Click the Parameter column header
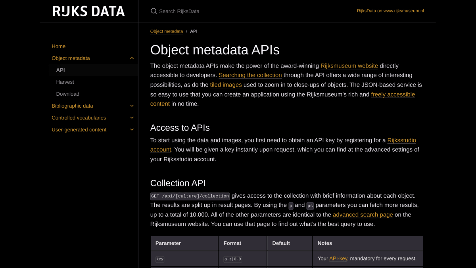 click(184, 243)
